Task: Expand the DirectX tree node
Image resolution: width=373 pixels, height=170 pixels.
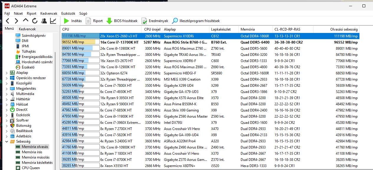Action: 7,110
